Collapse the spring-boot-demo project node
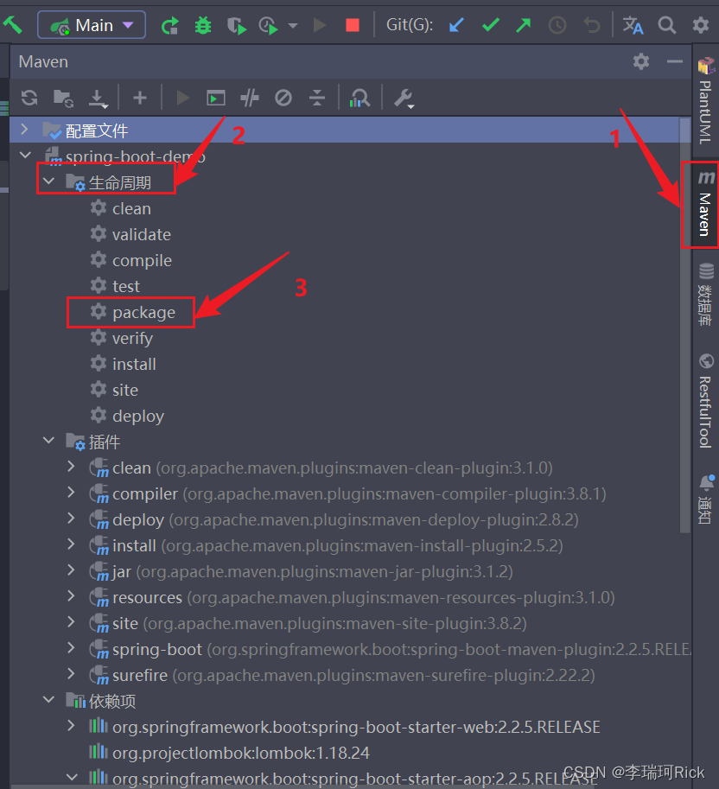Viewport: 719px width, 789px height. tap(25, 156)
